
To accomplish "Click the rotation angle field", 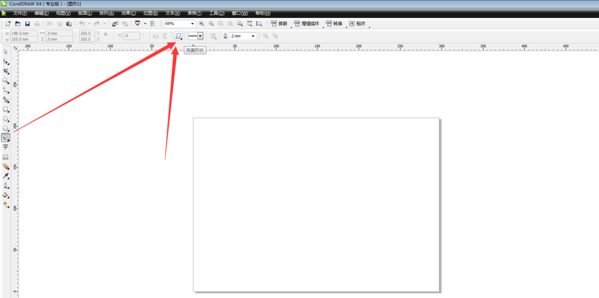I will click(132, 36).
